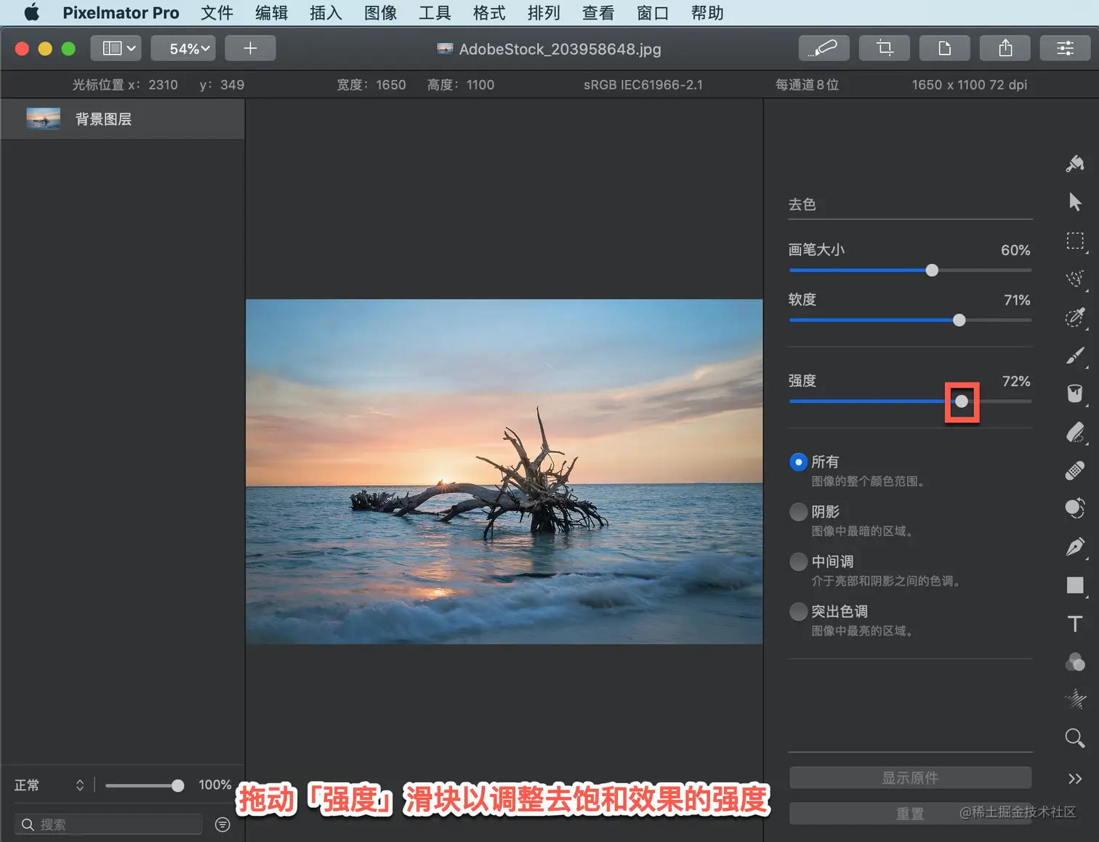This screenshot has height=842, width=1099.
Task: Open the 编辑 menu
Action: coord(271,12)
